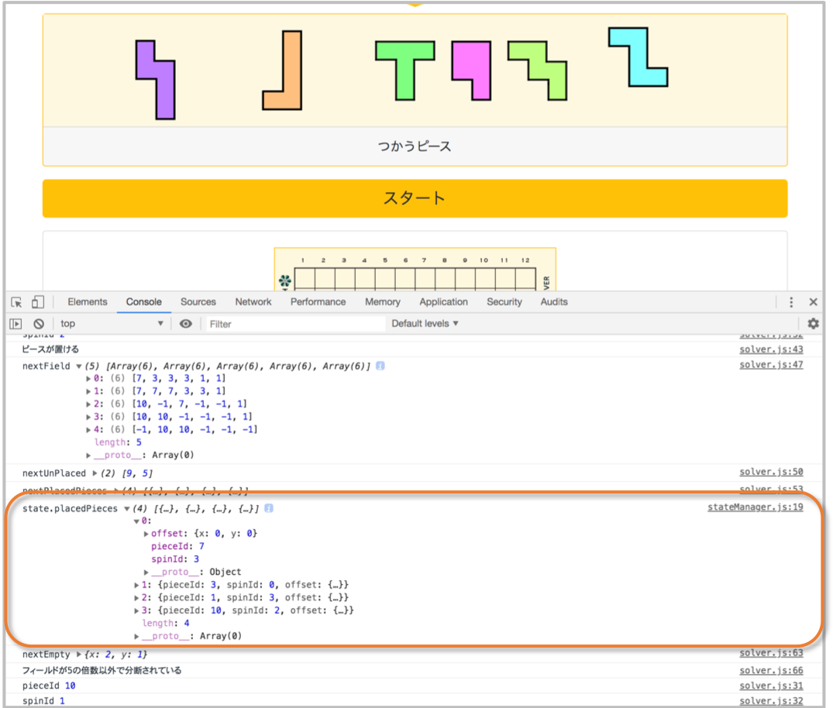Open the Network tab

point(253,301)
